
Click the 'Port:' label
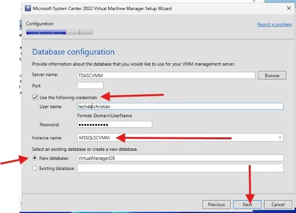tap(37, 86)
